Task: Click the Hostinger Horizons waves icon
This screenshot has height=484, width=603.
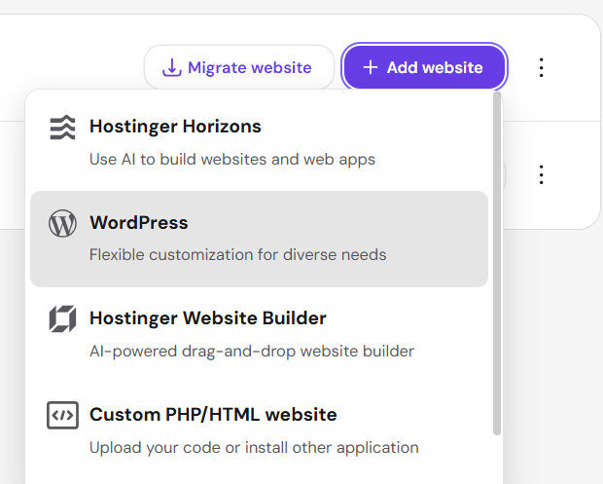Action: pyautogui.click(x=62, y=127)
